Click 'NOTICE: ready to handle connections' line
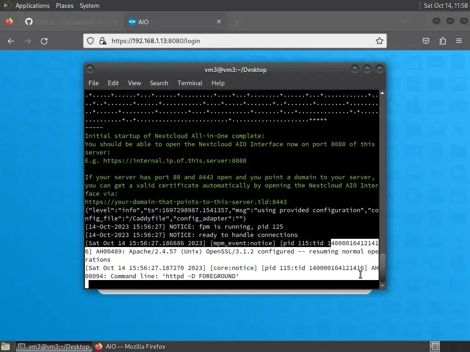Screen dimensions: 470x352 pos(234,235)
